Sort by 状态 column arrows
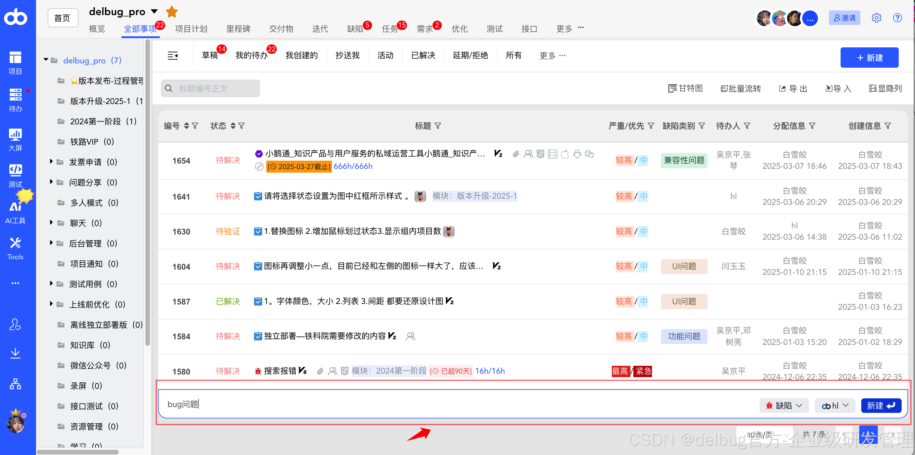The image size is (915, 455). coord(233,126)
